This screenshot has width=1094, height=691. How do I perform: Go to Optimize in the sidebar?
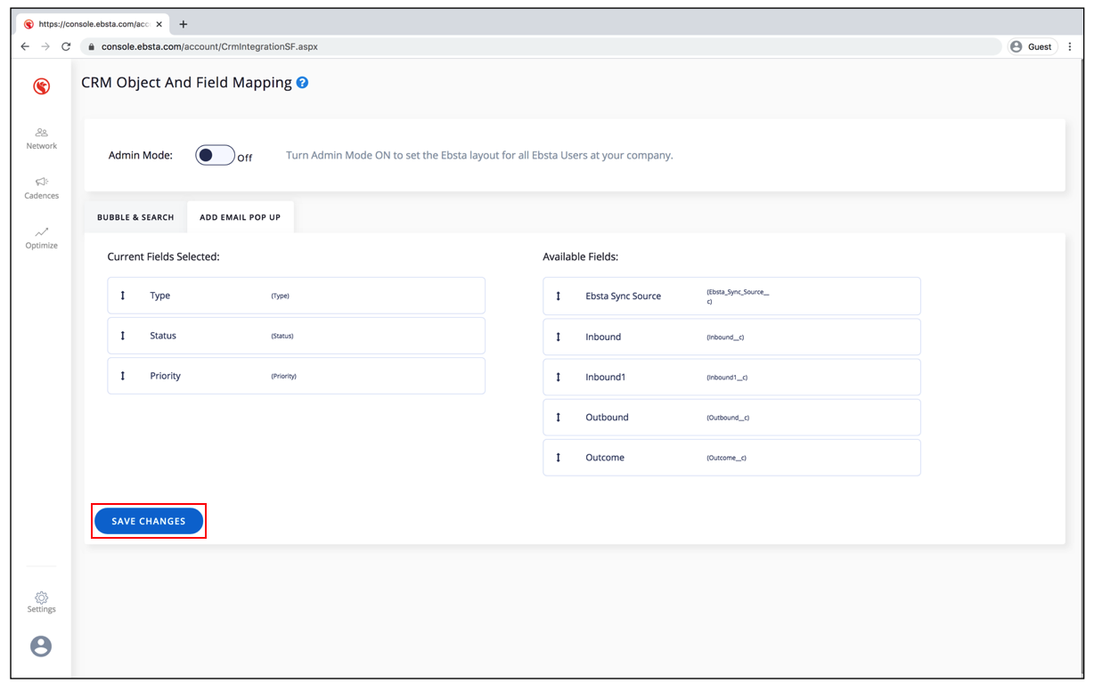click(x=41, y=238)
